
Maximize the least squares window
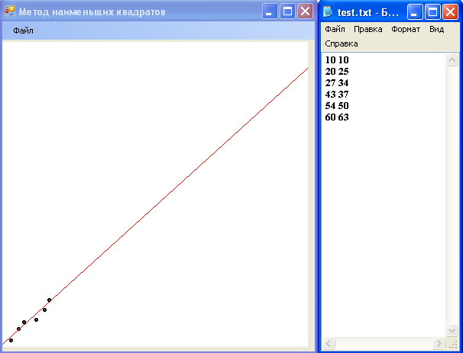click(287, 11)
